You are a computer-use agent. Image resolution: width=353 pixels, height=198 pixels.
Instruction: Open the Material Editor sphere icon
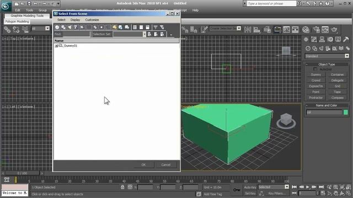click(306, 29)
